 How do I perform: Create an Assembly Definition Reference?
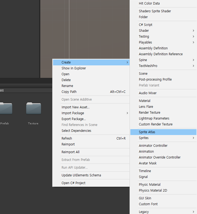coord(163,54)
